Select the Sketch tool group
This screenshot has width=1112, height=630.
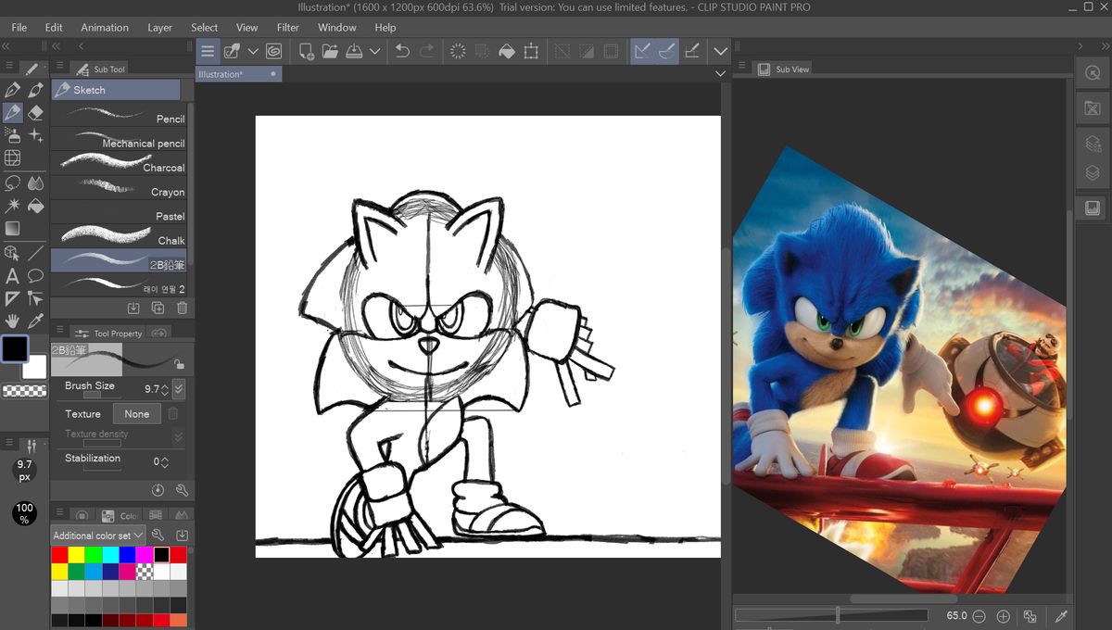[116, 90]
